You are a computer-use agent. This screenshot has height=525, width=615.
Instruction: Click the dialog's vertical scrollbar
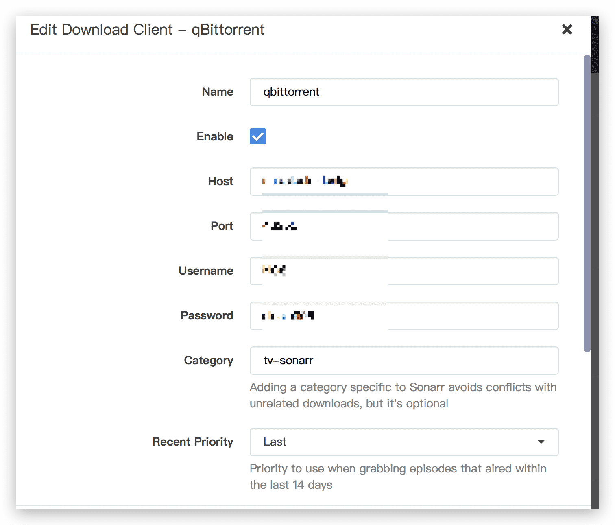(x=587, y=203)
